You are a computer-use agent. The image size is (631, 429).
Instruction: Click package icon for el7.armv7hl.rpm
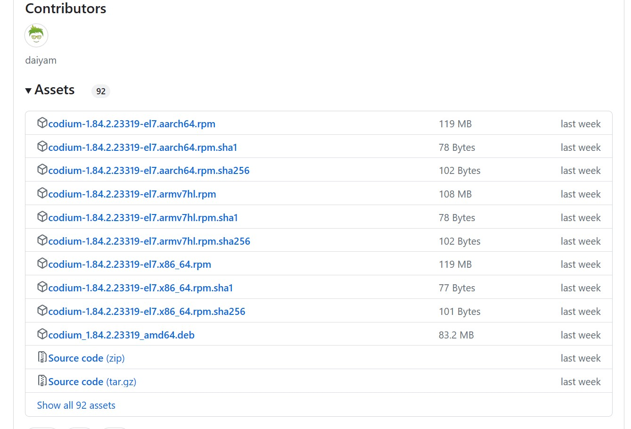coord(42,193)
